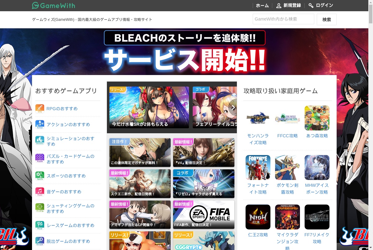Open the 『V4』配信日決定 card
This screenshot has width=373, height=250.
204,153
